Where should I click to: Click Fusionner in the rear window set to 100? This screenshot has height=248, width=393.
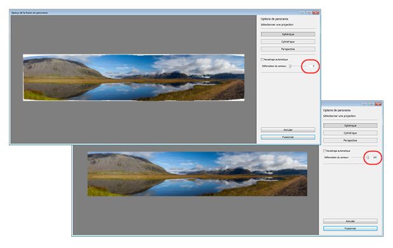tap(350, 228)
